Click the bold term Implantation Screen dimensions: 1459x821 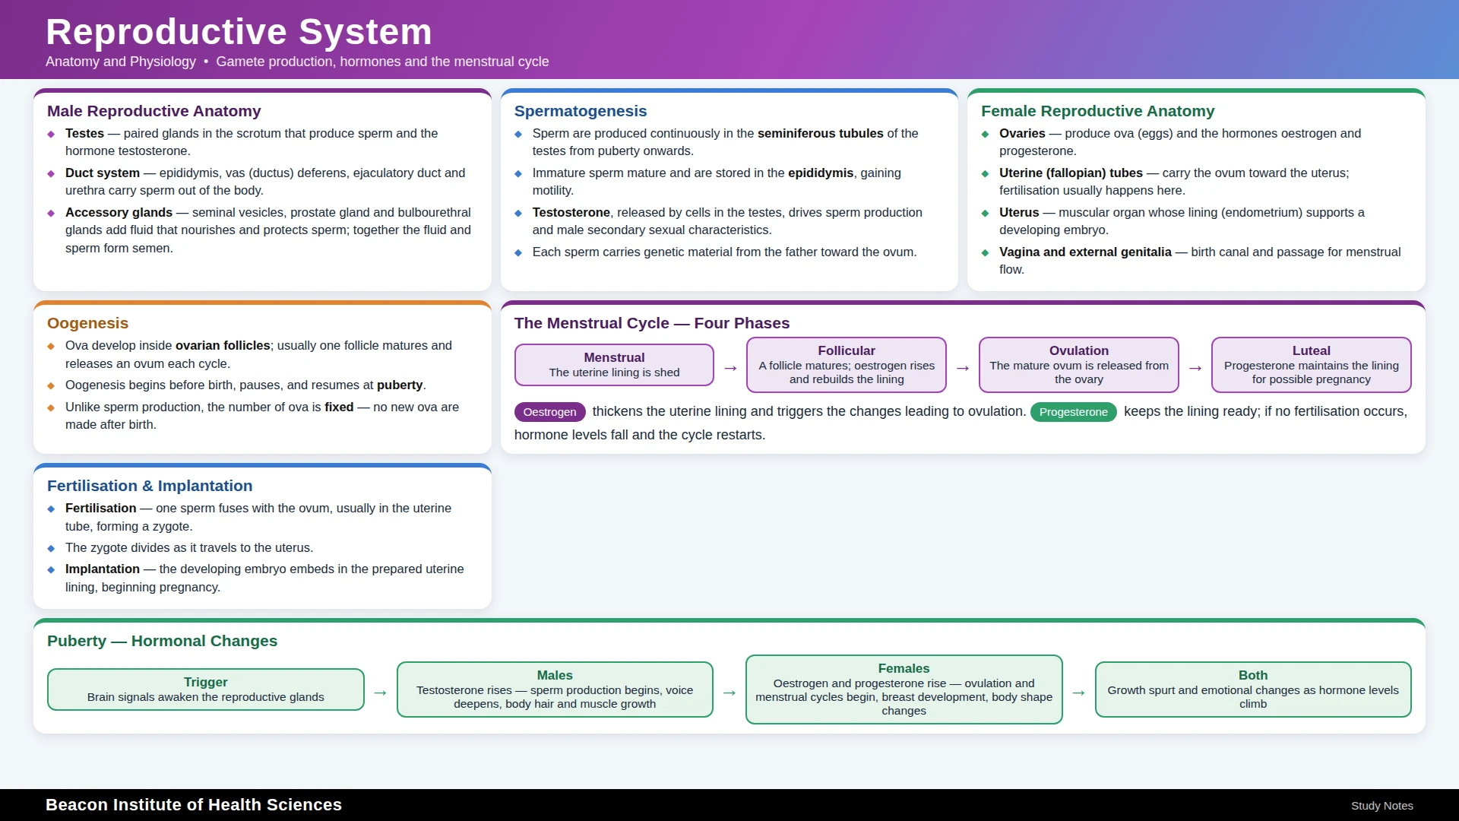pos(103,569)
